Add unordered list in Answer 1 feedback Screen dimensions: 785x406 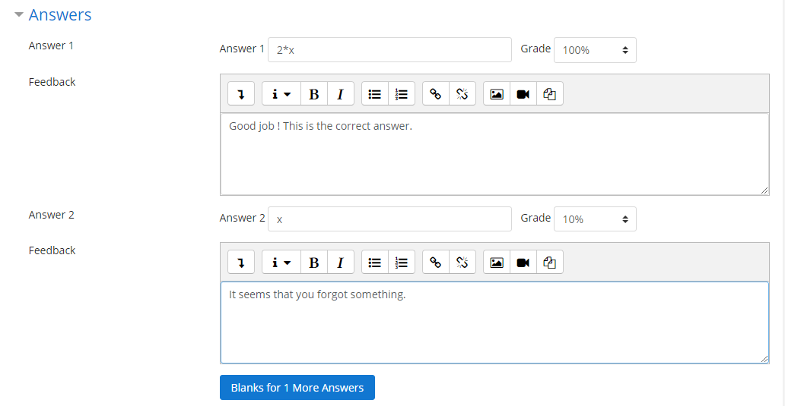point(374,94)
